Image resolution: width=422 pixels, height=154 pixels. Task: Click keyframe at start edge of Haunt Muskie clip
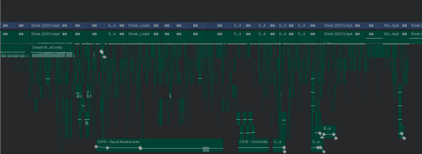[96, 147]
